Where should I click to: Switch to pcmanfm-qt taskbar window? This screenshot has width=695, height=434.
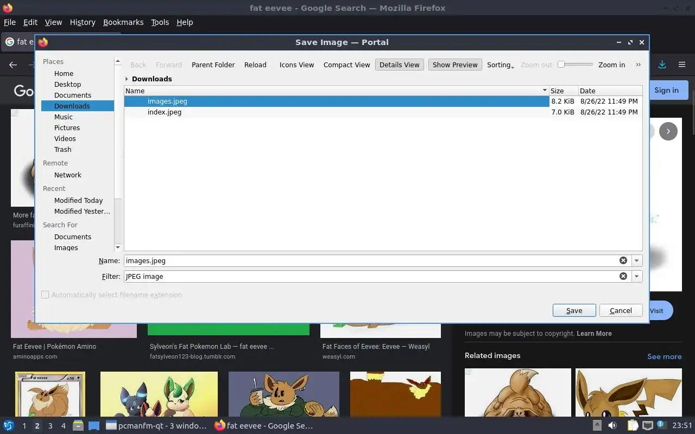pos(156,426)
